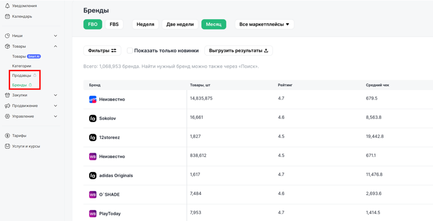This screenshot has height=221, width=433.
Task: Sort by the Бренд column header
Action: point(95,85)
